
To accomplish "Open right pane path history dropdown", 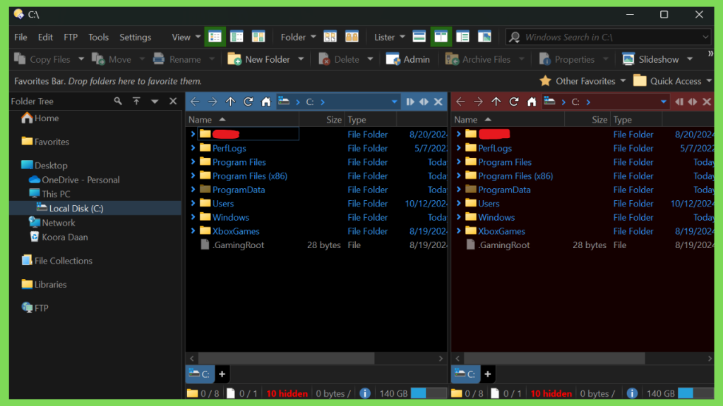I will click(663, 101).
